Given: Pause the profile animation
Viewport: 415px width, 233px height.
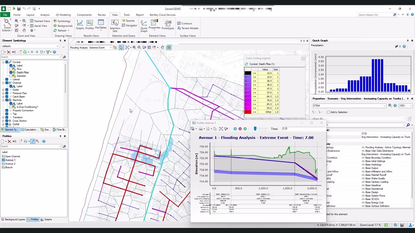Looking at the screenshot, I should pos(240,129).
